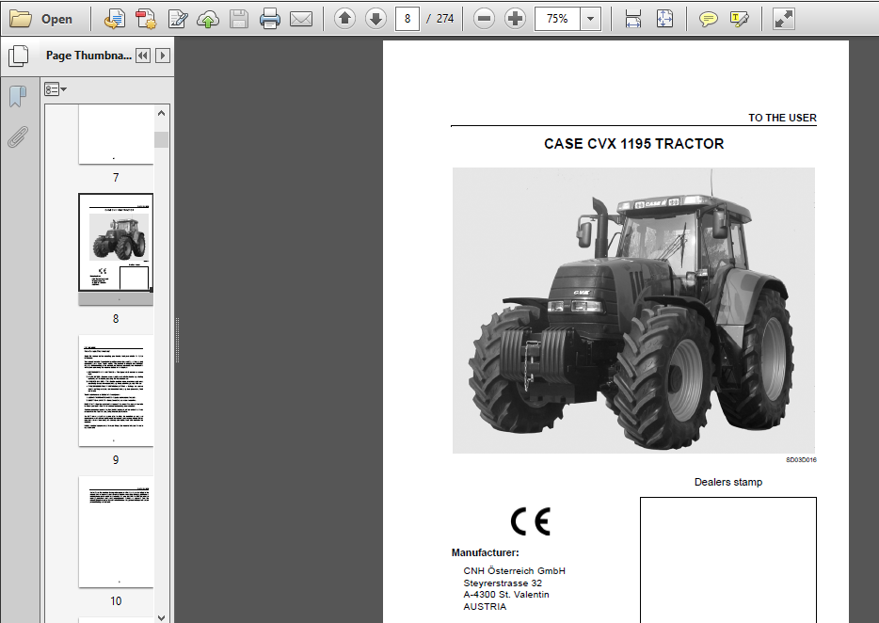Click the Open folder icon
Image resolution: width=879 pixels, height=623 pixels.
coord(21,19)
